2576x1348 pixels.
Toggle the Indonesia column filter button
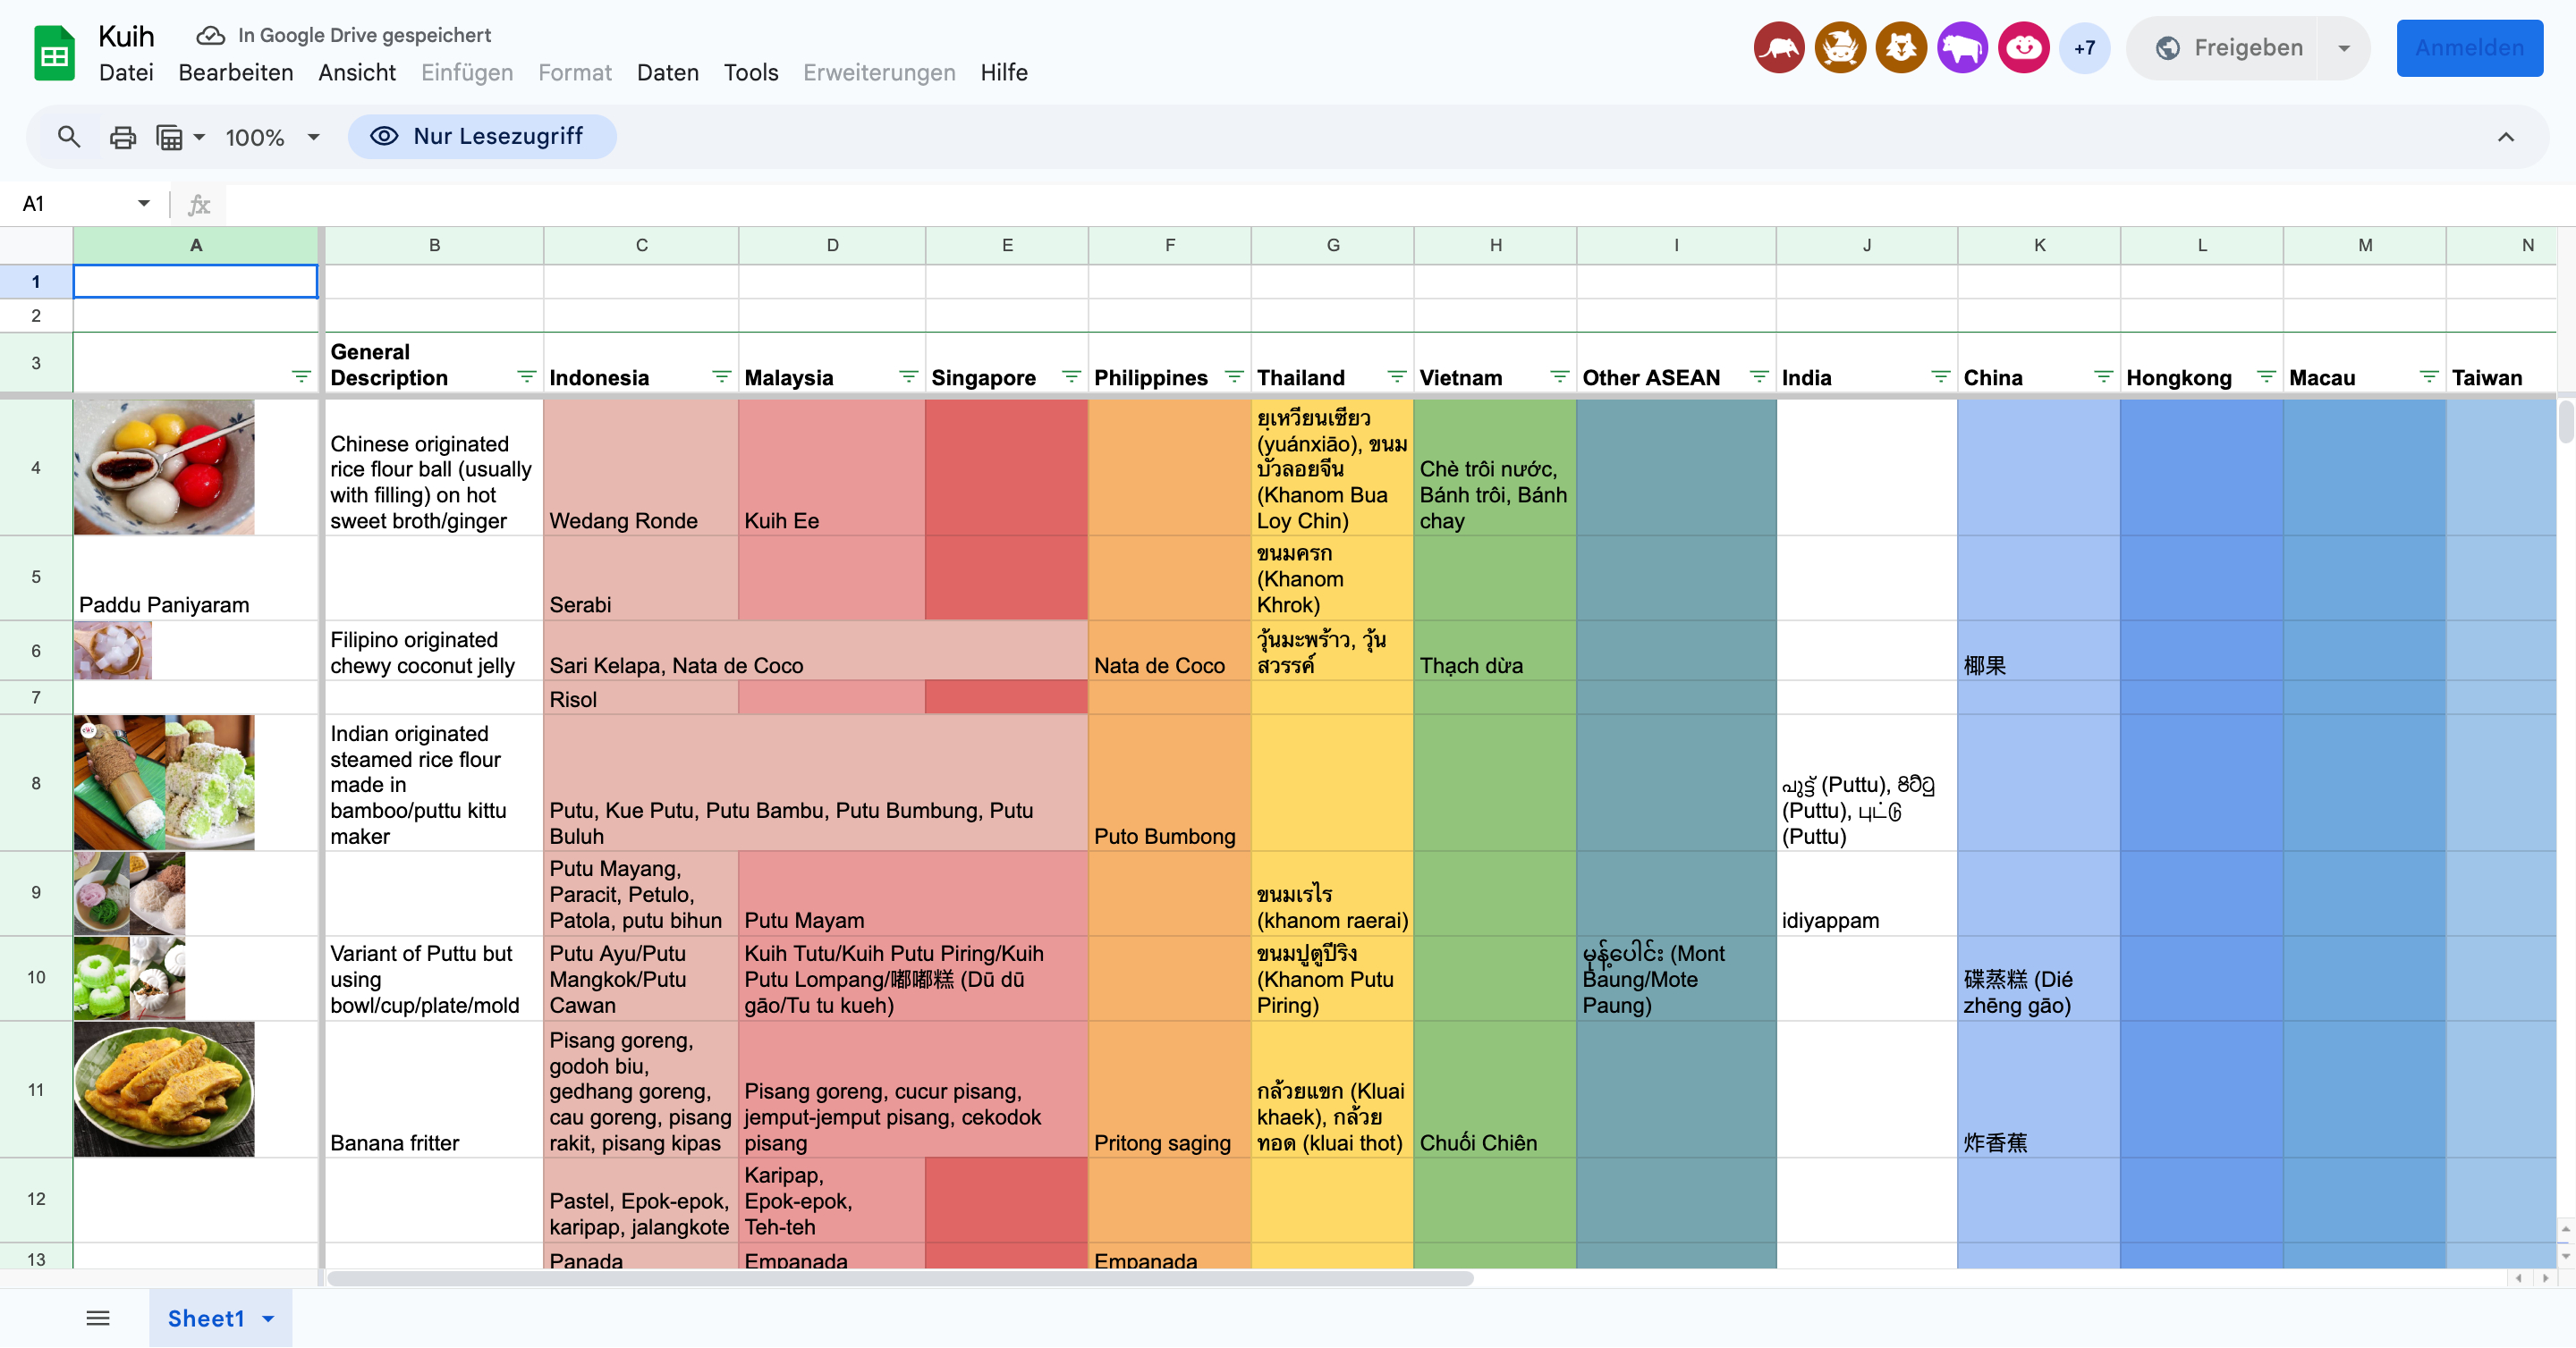[x=720, y=376]
